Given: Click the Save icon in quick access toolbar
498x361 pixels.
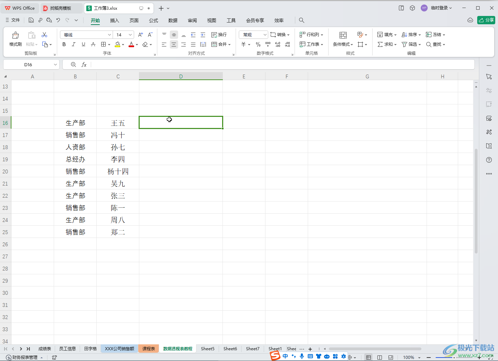Looking at the screenshot, I should (x=31, y=20).
